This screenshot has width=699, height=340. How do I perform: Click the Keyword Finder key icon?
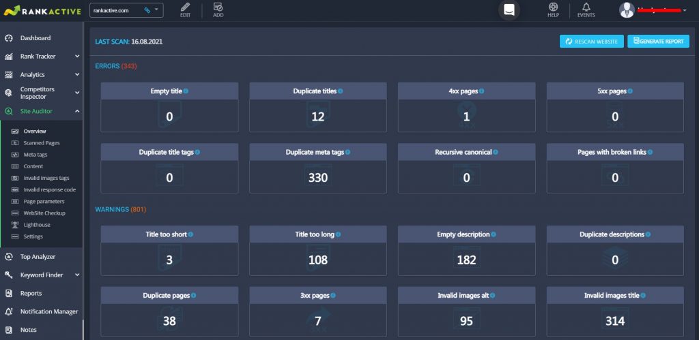[x=8, y=275]
